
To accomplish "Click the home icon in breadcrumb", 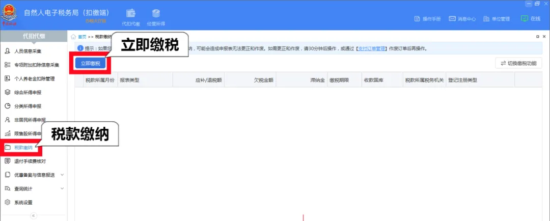I will coord(74,37).
